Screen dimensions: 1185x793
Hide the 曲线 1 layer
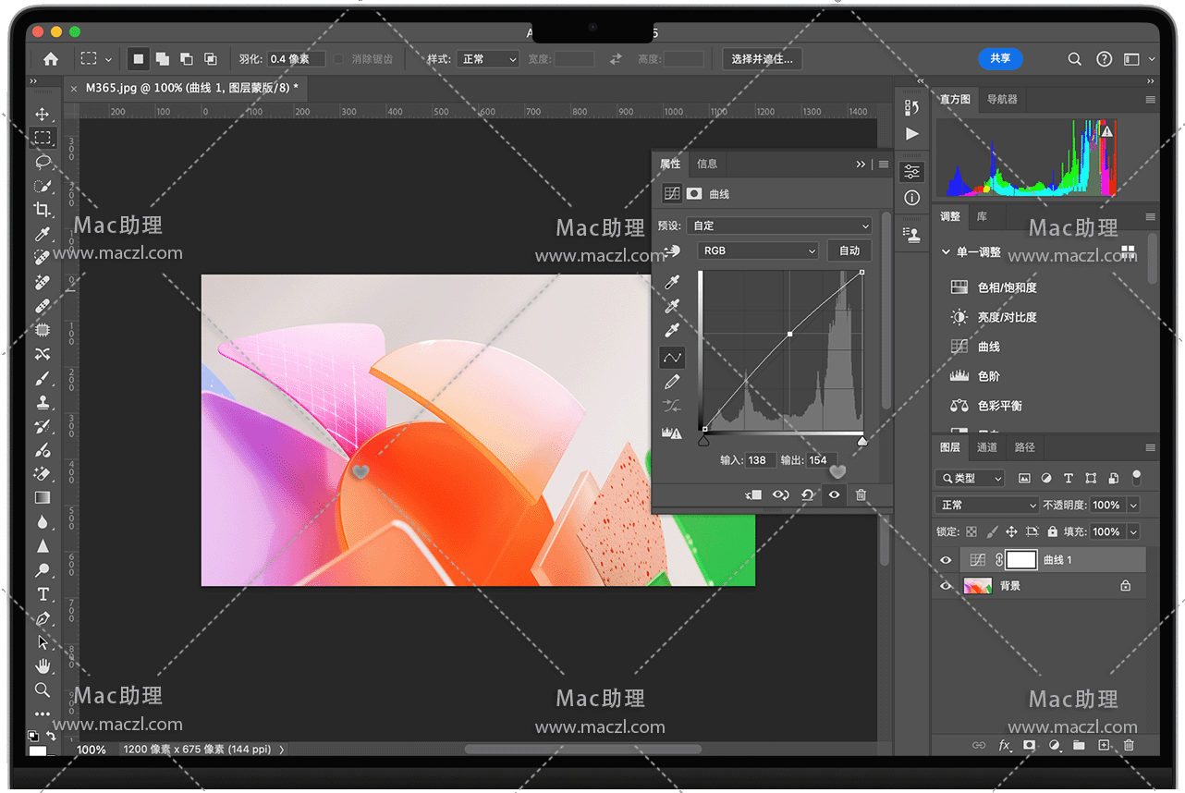[946, 560]
